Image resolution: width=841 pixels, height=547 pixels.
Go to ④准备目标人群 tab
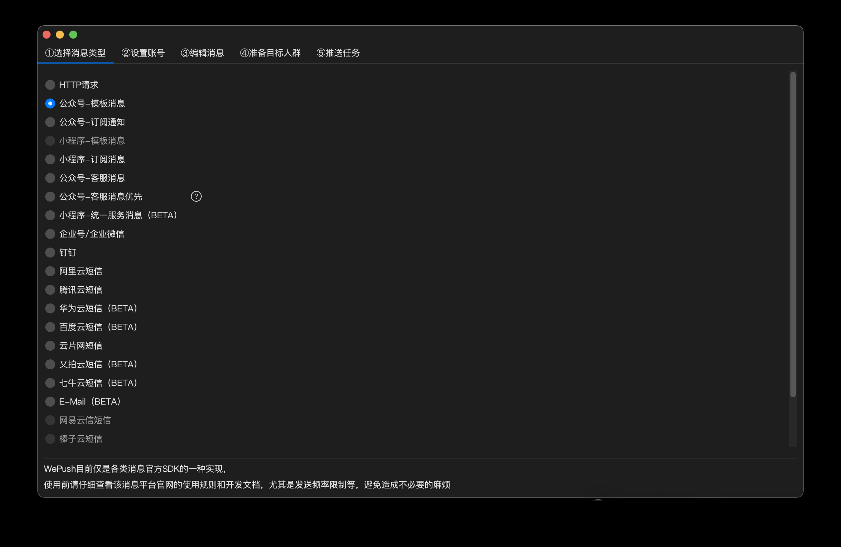pyautogui.click(x=270, y=53)
